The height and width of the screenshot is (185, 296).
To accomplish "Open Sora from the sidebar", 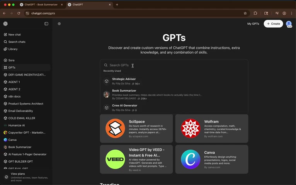I will pyautogui.click(x=26, y=60).
